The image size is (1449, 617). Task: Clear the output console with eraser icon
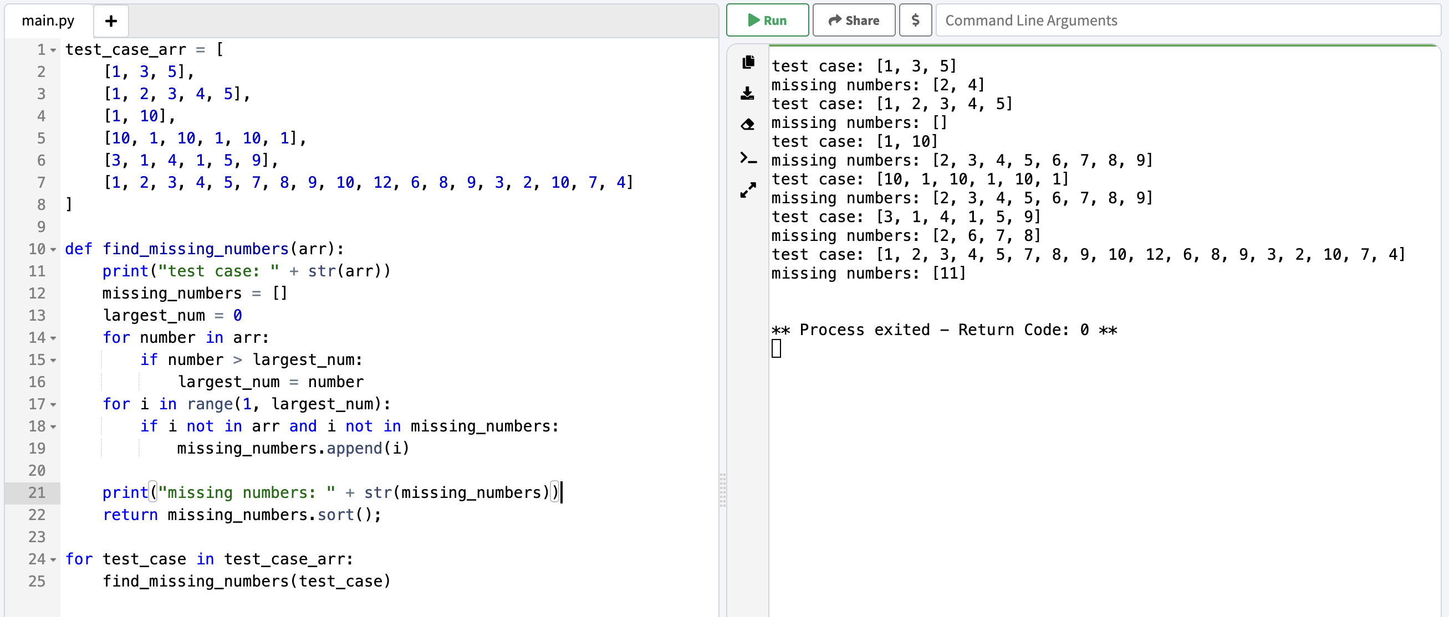point(748,125)
